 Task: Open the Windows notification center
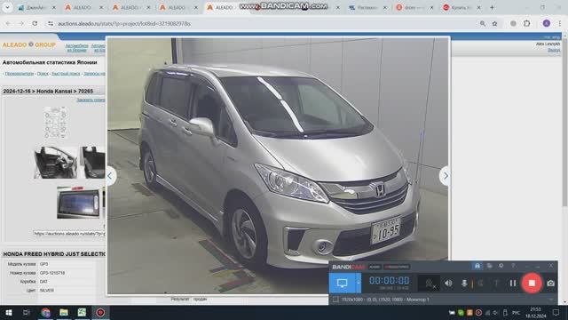pyautogui.click(x=556, y=312)
